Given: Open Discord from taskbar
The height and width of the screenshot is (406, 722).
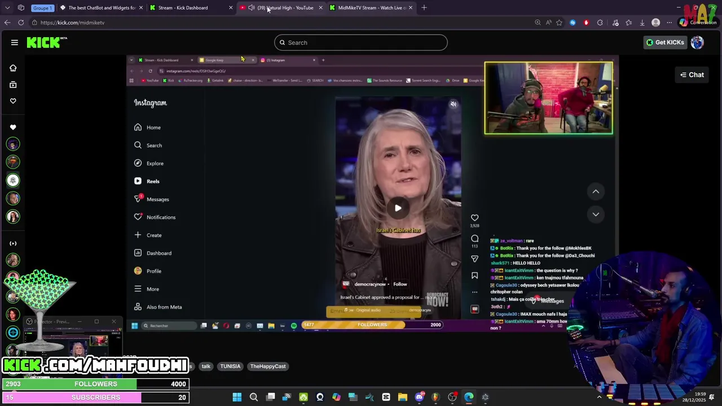Looking at the screenshot, I should 419,397.
